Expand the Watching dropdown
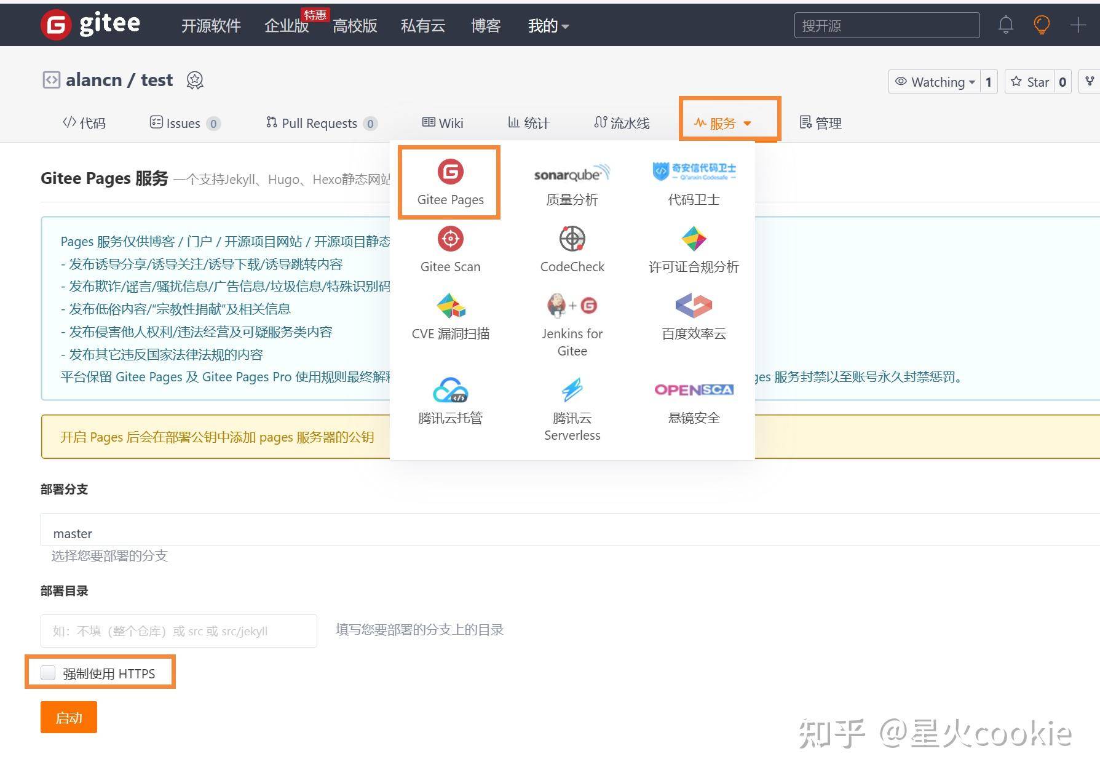The image size is (1100, 778). [x=934, y=82]
